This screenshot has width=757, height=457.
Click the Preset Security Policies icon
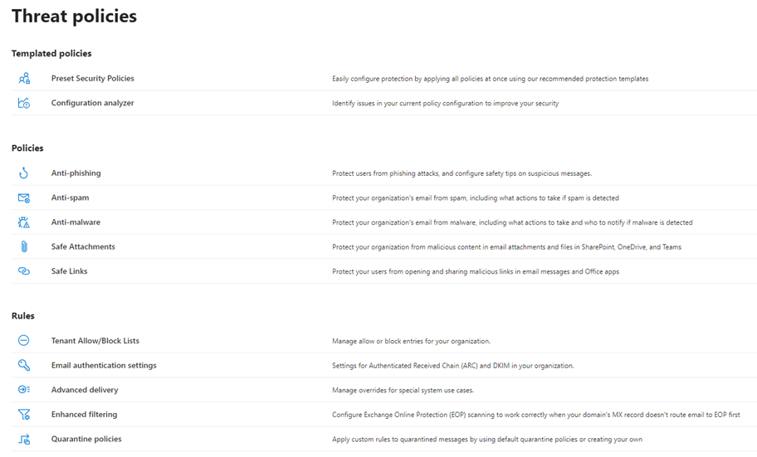pos(24,78)
